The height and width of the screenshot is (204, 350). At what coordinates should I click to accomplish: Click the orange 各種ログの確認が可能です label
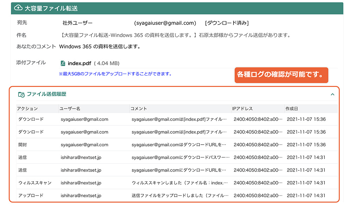(281, 75)
